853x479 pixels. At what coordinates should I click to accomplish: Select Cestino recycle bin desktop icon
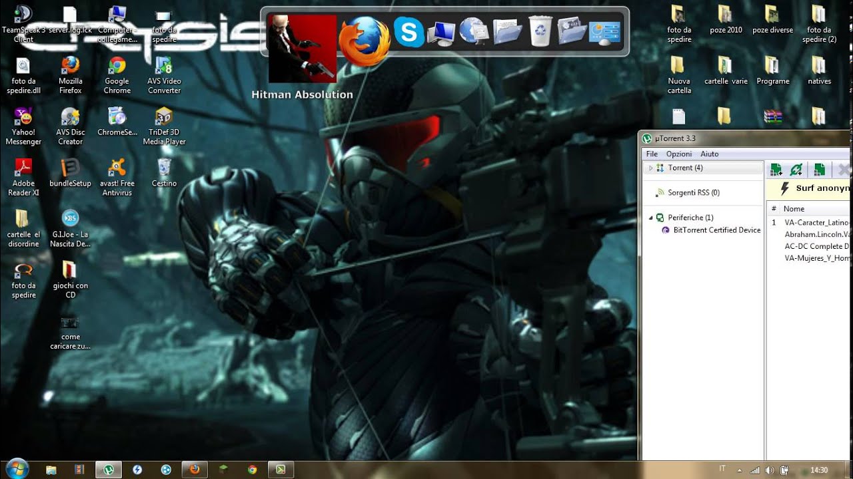click(164, 173)
